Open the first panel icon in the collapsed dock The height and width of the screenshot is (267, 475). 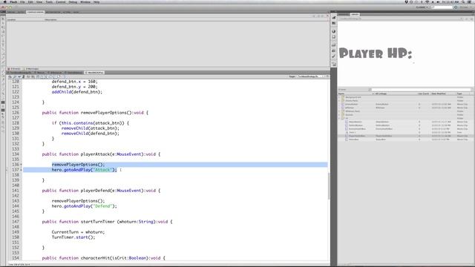333,18
